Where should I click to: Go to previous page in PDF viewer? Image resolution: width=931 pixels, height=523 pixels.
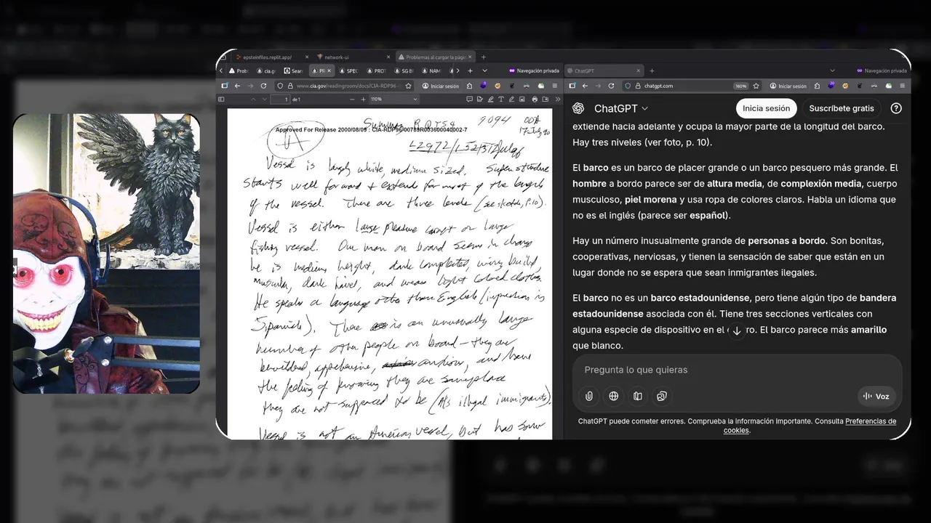253,100
